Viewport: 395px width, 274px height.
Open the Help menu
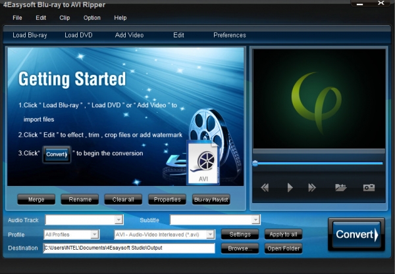point(120,18)
